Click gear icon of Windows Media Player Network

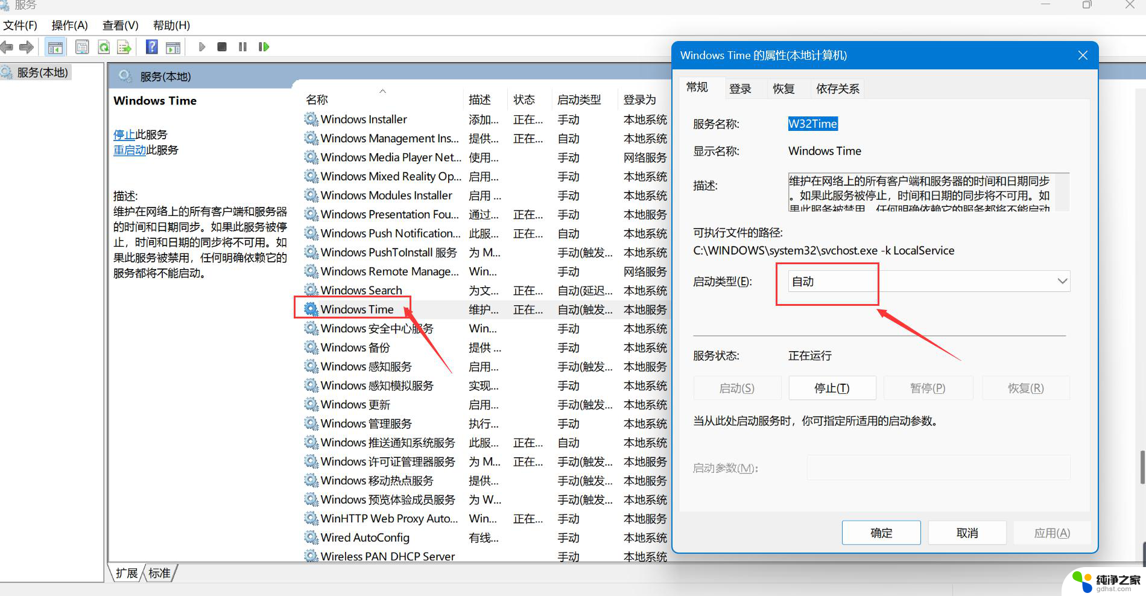(x=311, y=157)
